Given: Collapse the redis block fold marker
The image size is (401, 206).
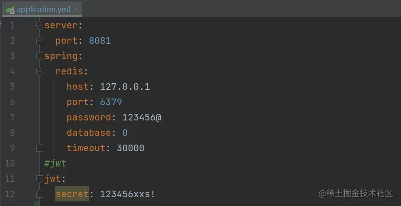Looking at the screenshot, I should 39,72.
